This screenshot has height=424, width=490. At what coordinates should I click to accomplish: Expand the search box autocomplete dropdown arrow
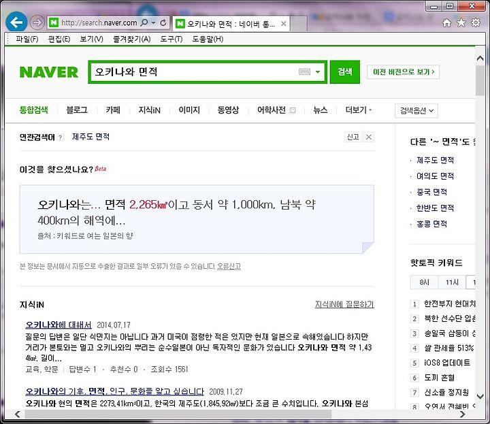pyautogui.click(x=318, y=72)
